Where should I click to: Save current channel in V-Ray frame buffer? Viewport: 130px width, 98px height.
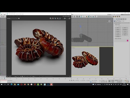click(50, 19)
